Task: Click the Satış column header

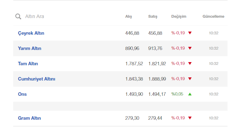Action: (153, 16)
